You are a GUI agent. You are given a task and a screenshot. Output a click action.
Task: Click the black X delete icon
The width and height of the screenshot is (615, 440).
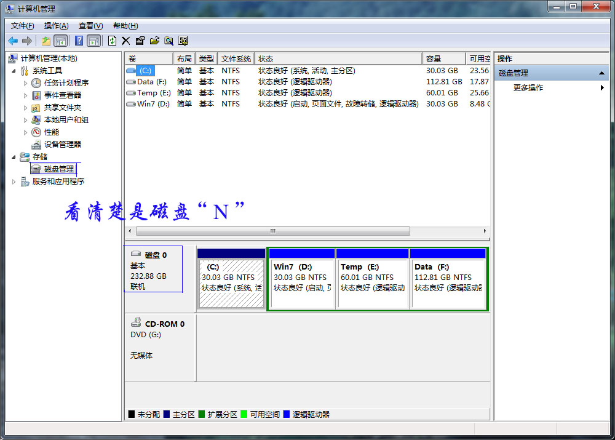pos(126,41)
